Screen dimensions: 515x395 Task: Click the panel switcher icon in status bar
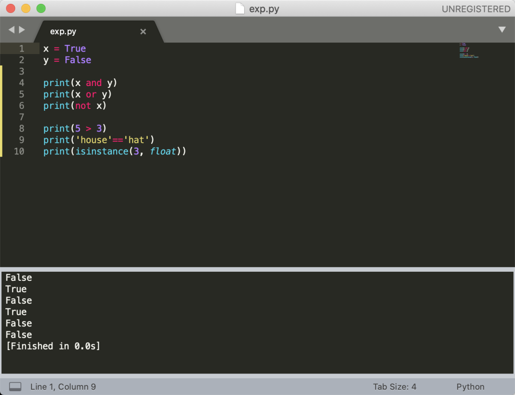(x=15, y=386)
